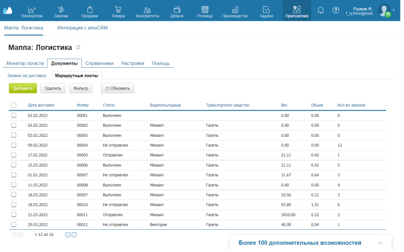The height and width of the screenshot is (252, 404).
Task: Expand the Более 100 дополнительных возможностей panel
Action: coord(381,243)
